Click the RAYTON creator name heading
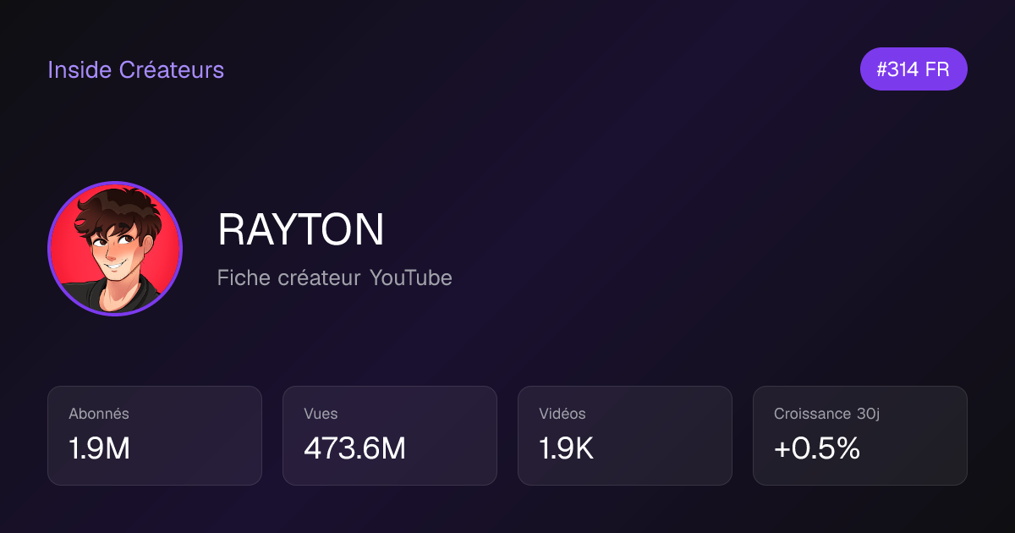 301,229
